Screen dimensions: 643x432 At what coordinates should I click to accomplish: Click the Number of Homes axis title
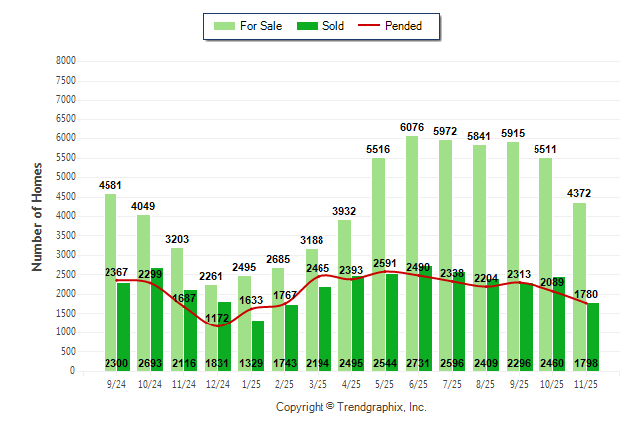(x=38, y=216)
